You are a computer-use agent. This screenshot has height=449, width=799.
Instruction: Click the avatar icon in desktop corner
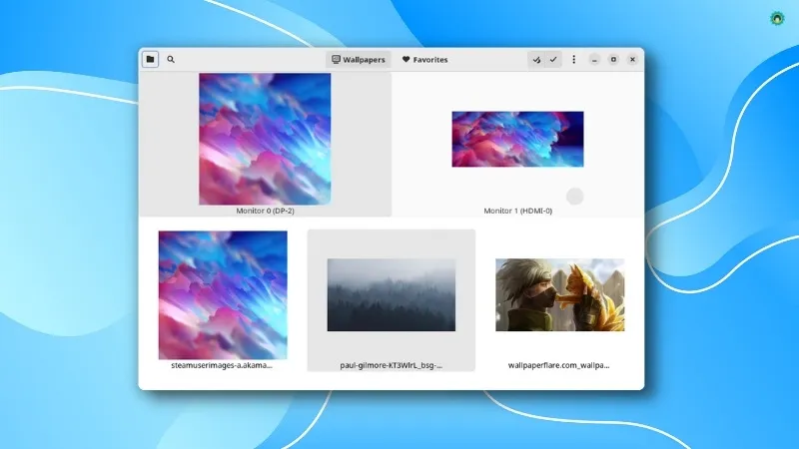click(778, 18)
